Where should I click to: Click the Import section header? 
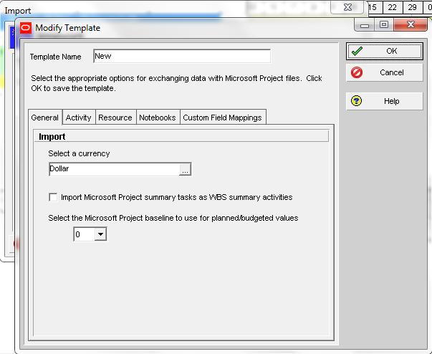181,136
